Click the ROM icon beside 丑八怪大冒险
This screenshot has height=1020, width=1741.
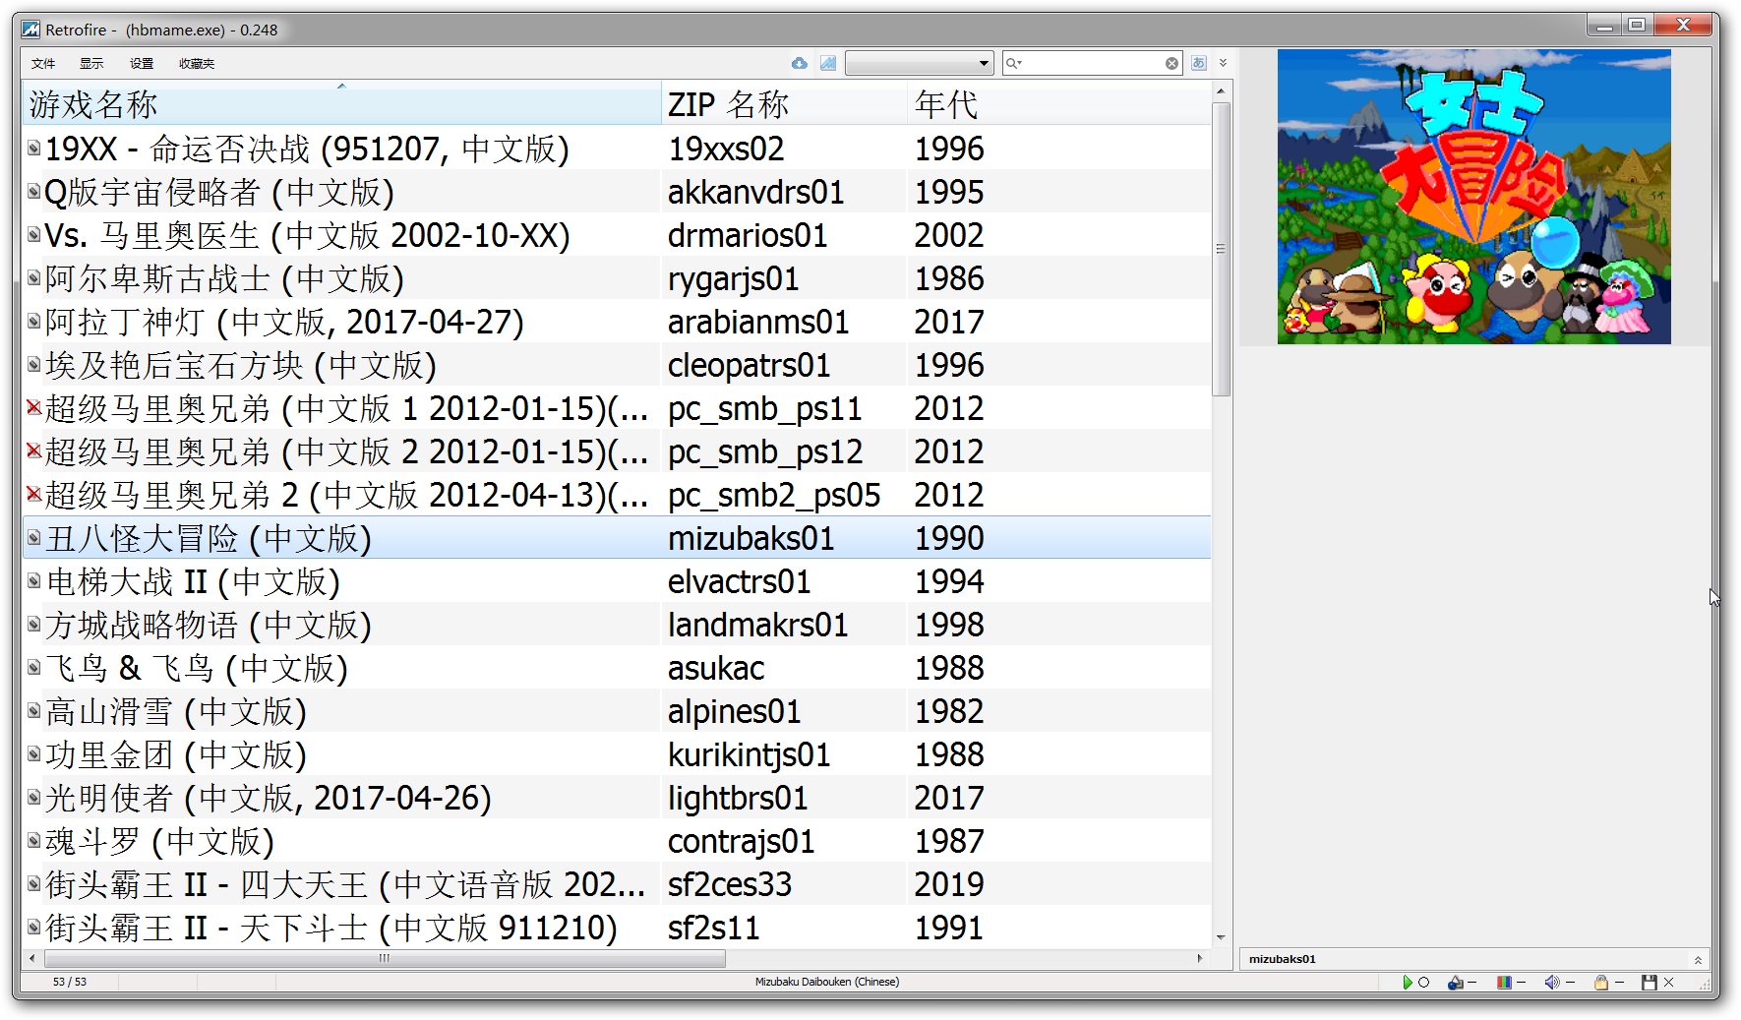[34, 537]
